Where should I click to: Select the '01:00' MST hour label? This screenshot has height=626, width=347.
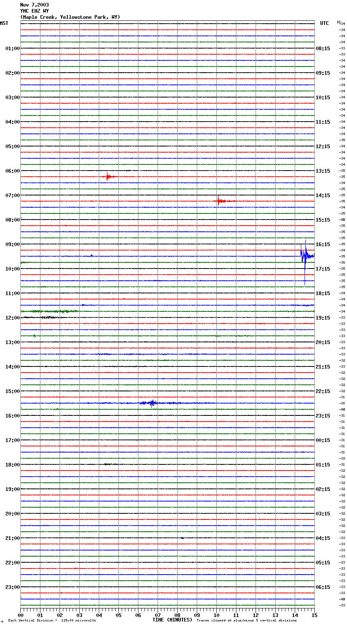tap(13, 49)
